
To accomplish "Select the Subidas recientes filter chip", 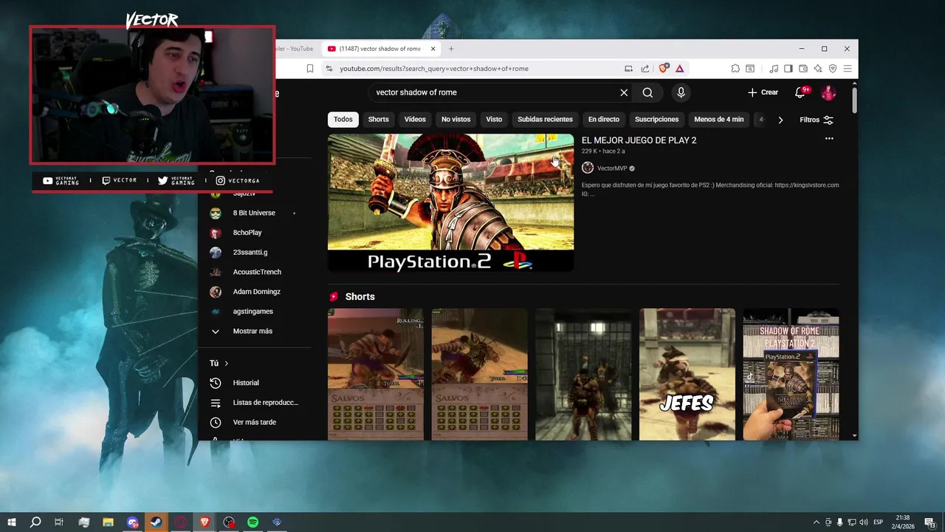I will (x=545, y=119).
